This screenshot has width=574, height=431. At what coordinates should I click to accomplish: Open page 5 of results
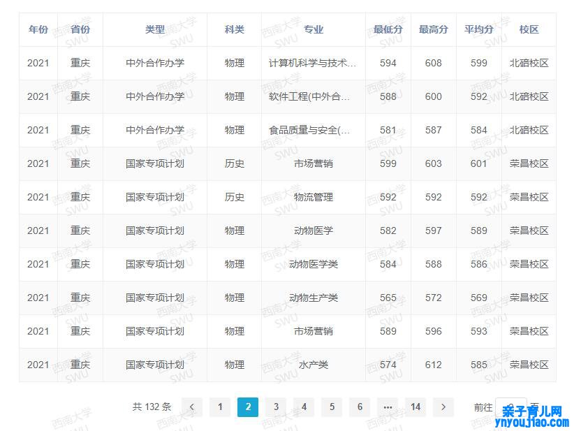332,407
